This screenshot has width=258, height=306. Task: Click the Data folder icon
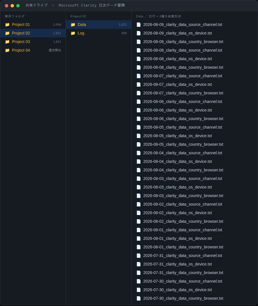tap(73, 25)
